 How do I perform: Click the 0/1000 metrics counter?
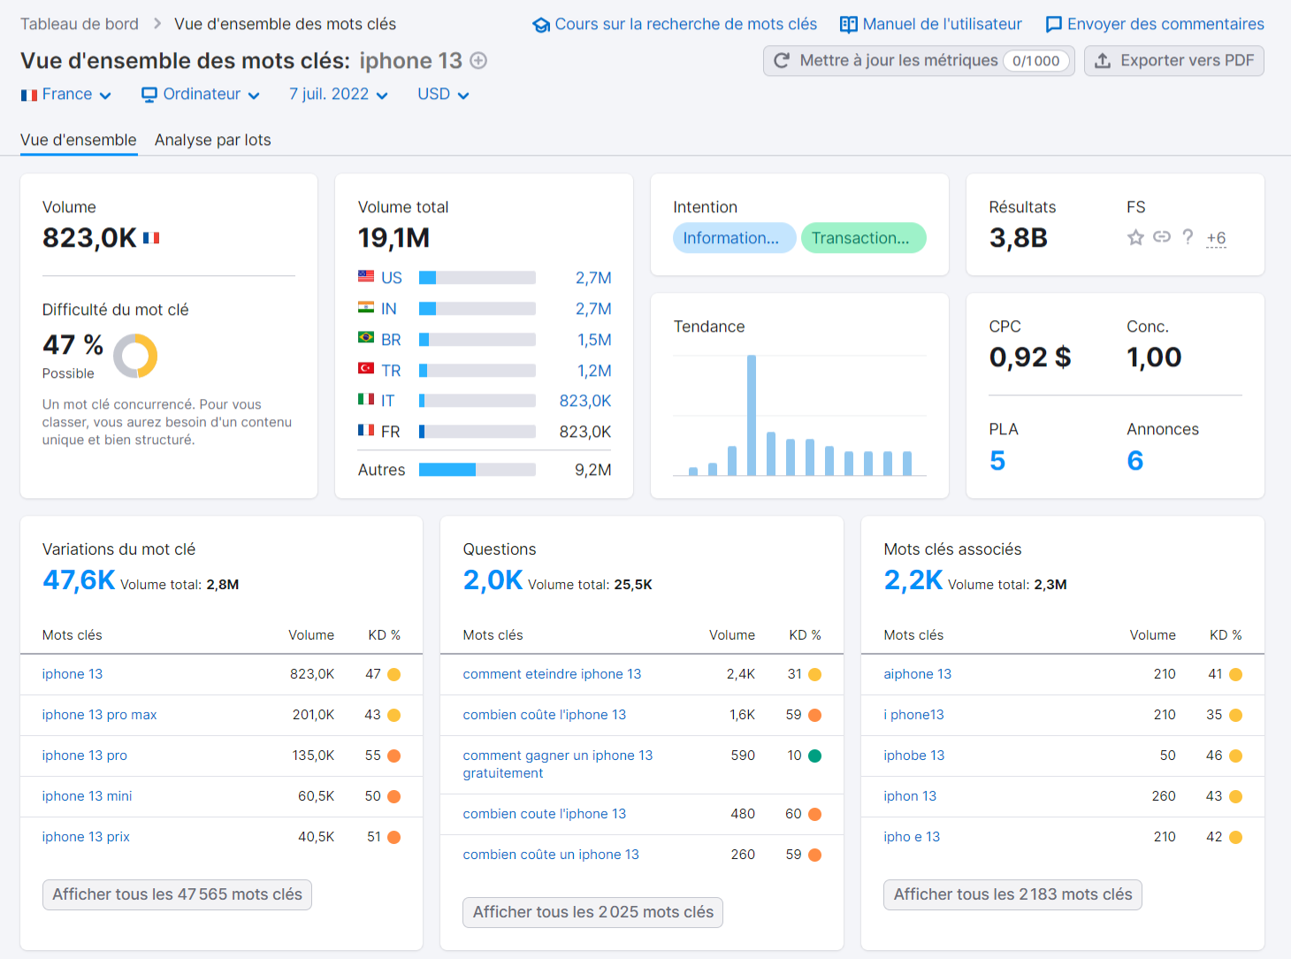click(x=1036, y=61)
